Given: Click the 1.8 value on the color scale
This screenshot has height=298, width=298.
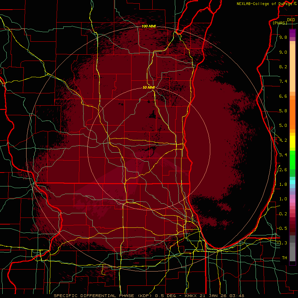Looking at the screenshot, I should (283, 184).
